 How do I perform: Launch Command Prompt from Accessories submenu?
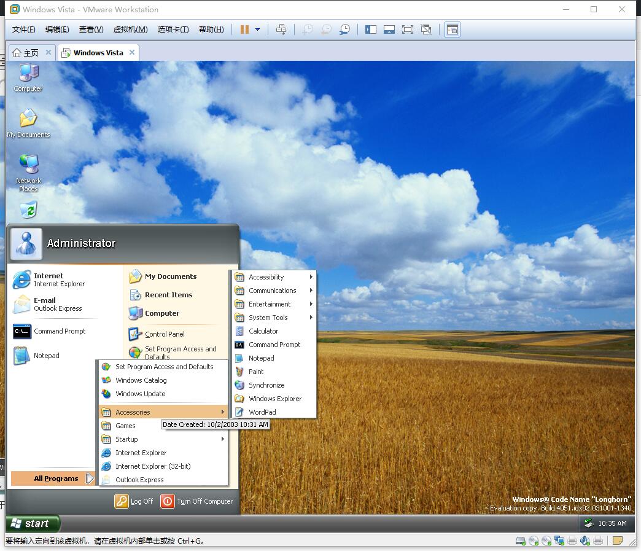point(274,345)
